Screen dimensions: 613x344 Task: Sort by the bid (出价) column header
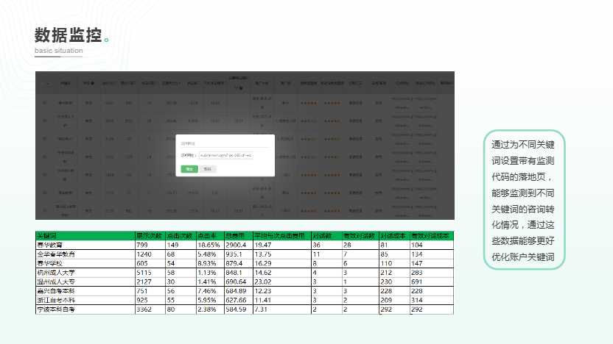109,83
